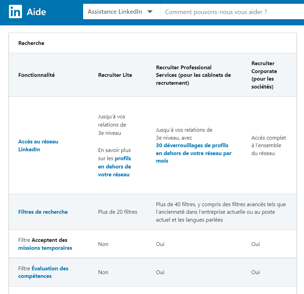The image size is (304, 294).
Task: Select the Recherche section header
Action: point(31,43)
